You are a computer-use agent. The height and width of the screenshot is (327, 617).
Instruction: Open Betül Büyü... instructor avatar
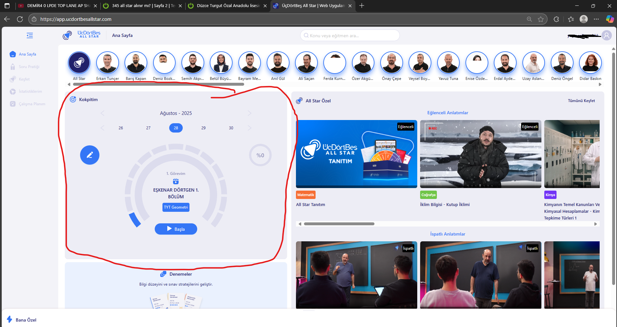click(221, 63)
